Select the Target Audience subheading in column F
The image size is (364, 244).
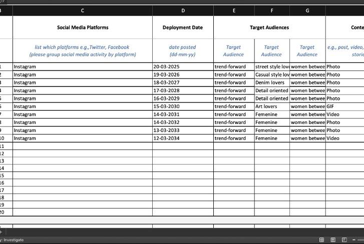(272, 50)
